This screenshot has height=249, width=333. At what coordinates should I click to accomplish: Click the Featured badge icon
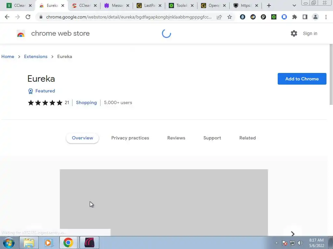point(31,91)
